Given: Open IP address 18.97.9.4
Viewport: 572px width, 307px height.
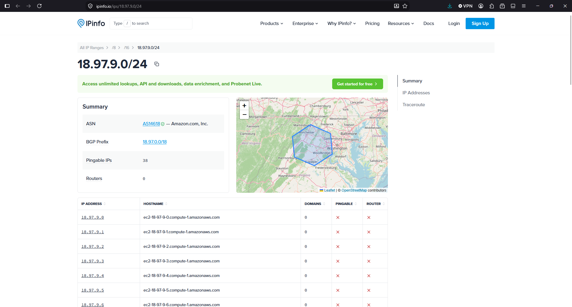Looking at the screenshot, I should [93, 276].
